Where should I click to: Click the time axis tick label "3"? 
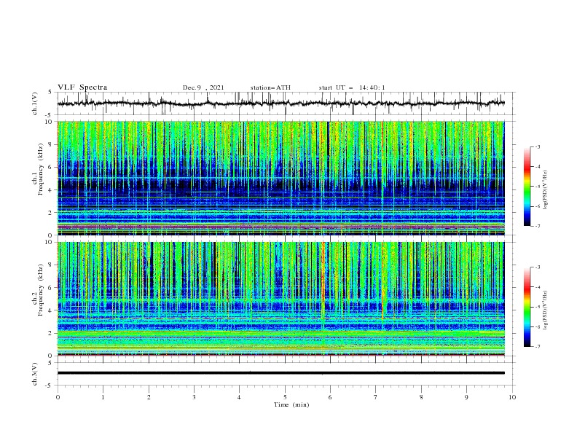pyautogui.click(x=194, y=397)
